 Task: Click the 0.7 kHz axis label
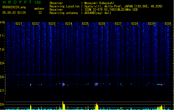2,91
